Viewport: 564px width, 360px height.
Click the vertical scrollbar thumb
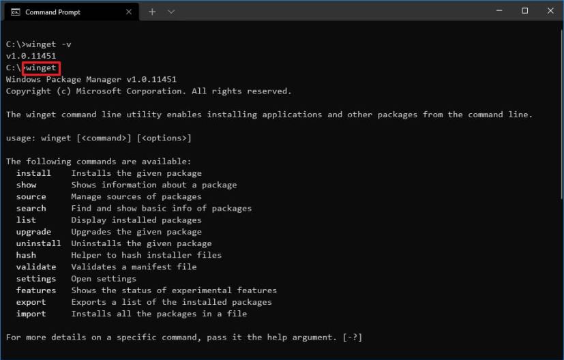tap(561, 113)
